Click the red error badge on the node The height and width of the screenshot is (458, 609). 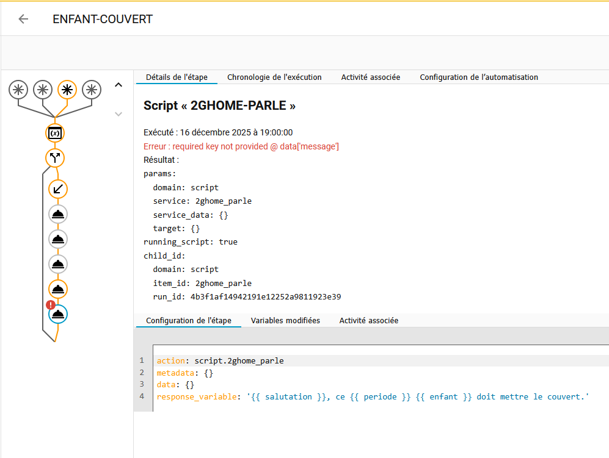click(x=51, y=306)
